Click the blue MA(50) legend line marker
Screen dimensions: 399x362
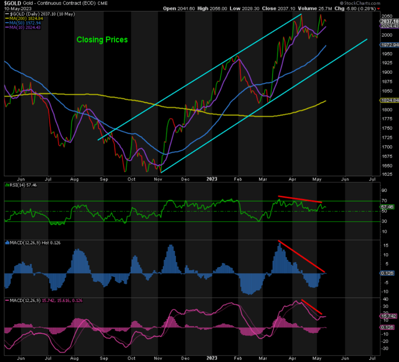point(8,23)
